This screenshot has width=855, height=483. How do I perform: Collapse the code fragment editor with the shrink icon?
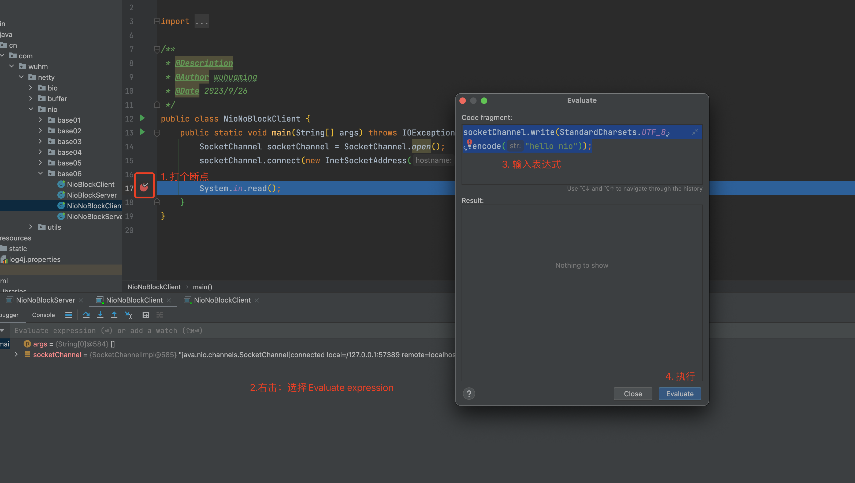click(695, 132)
